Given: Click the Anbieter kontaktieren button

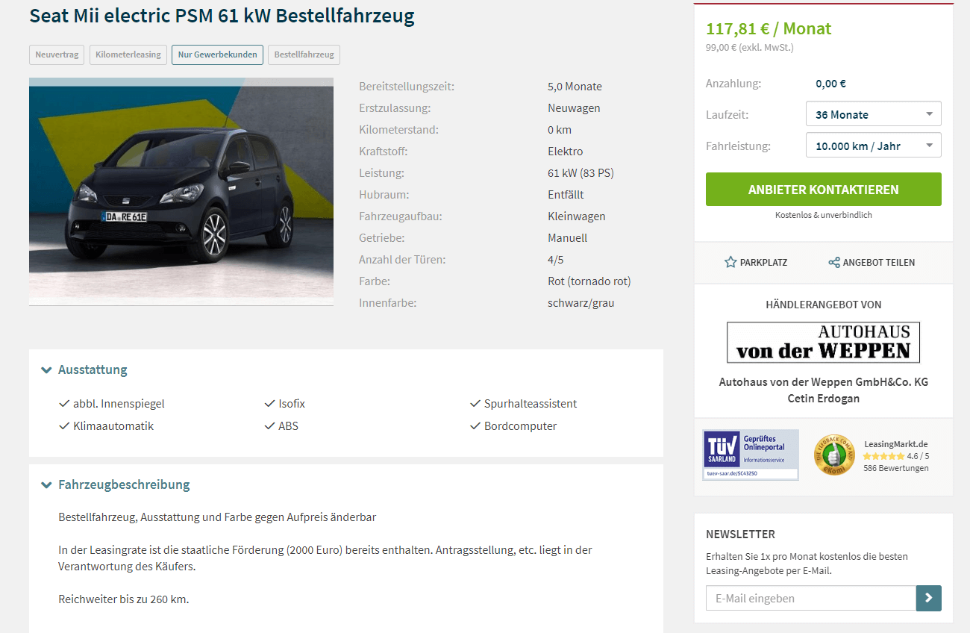Looking at the screenshot, I should point(824,190).
